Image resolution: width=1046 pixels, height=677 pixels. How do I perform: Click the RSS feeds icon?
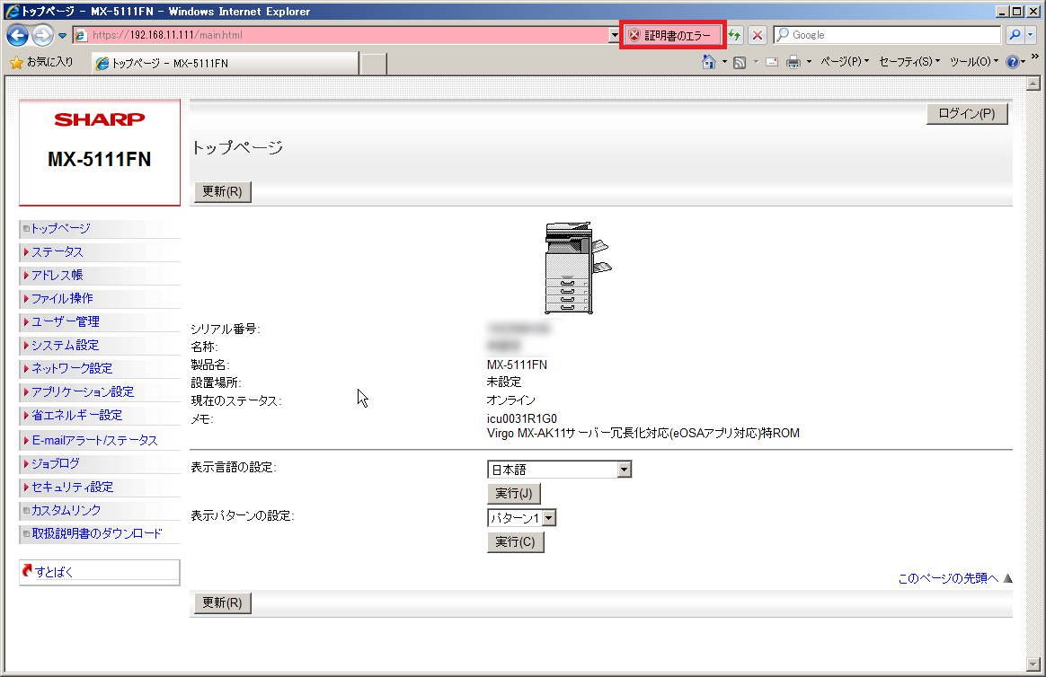pos(740,62)
